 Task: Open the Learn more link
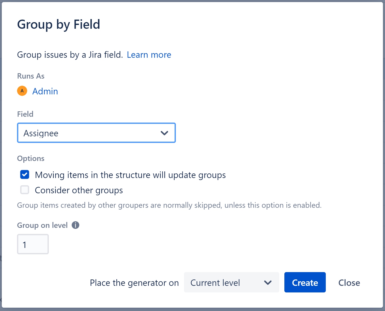[149, 55]
